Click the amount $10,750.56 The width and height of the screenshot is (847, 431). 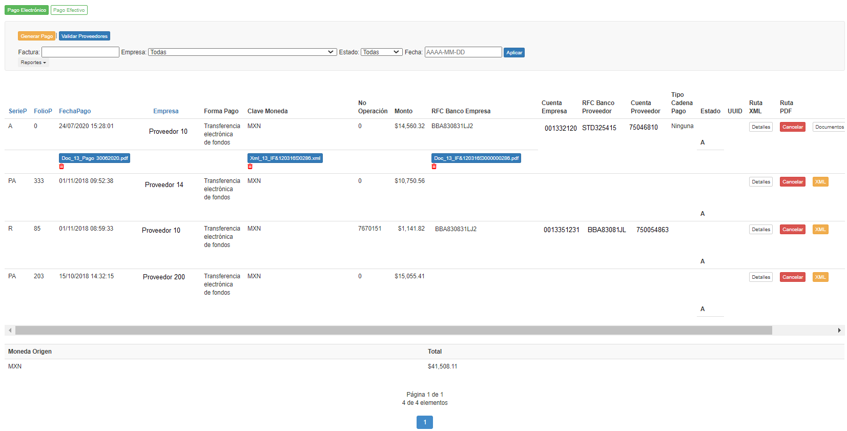[x=409, y=181]
